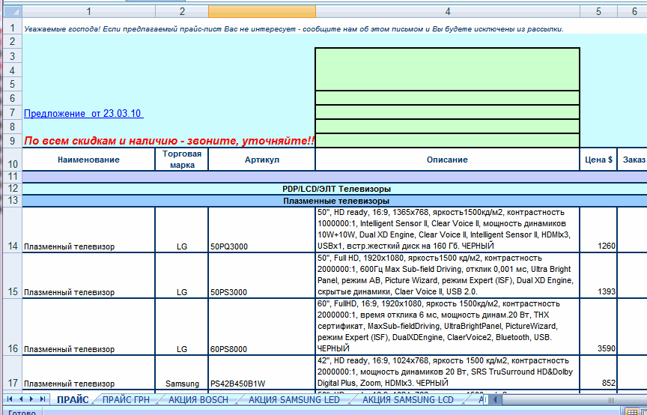Select column header 5
The width and height of the screenshot is (647, 415).
click(598, 11)
